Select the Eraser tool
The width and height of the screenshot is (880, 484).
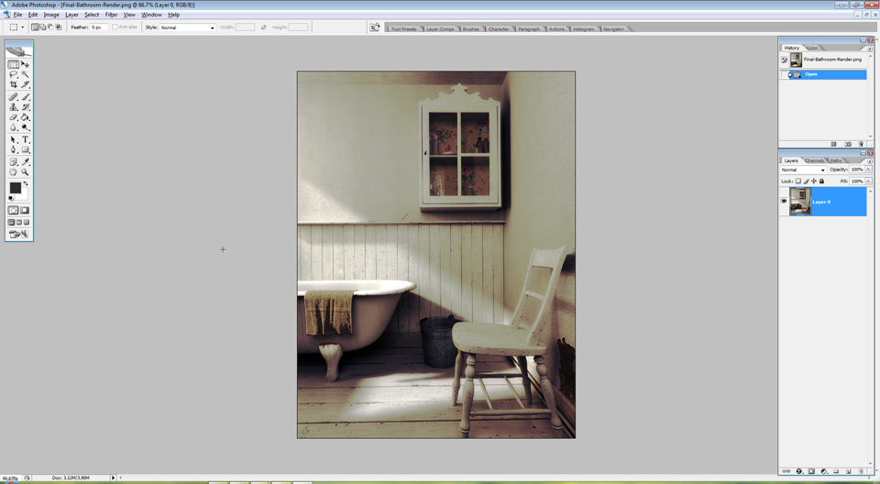(x=14, y=117)
